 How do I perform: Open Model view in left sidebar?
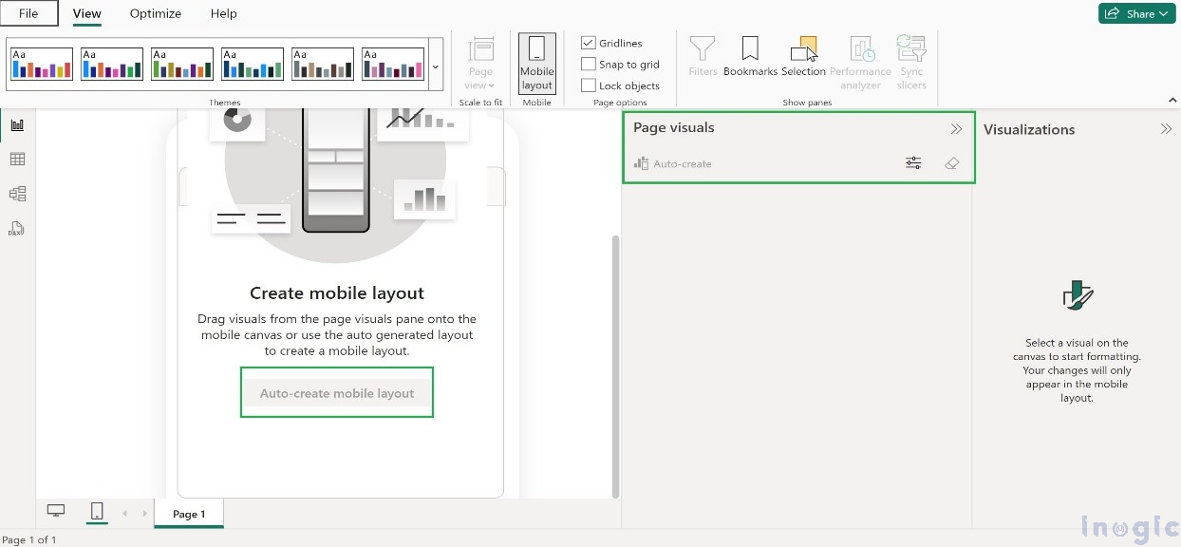point(17,194)
